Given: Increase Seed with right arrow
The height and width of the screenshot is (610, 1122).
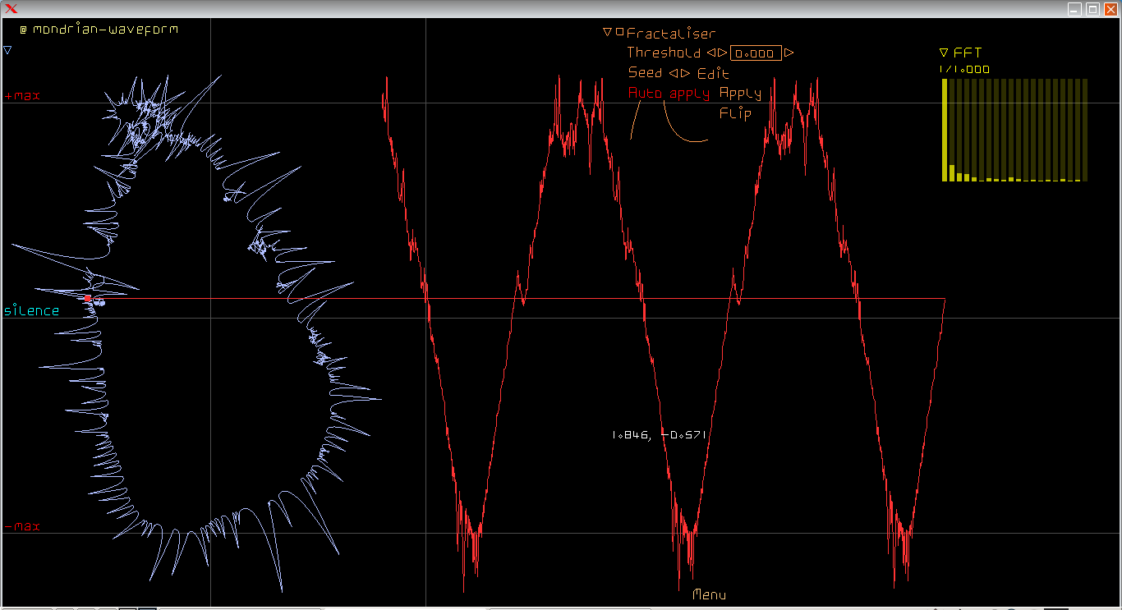Looking at the screenshot, I should (x=686, y=73).
